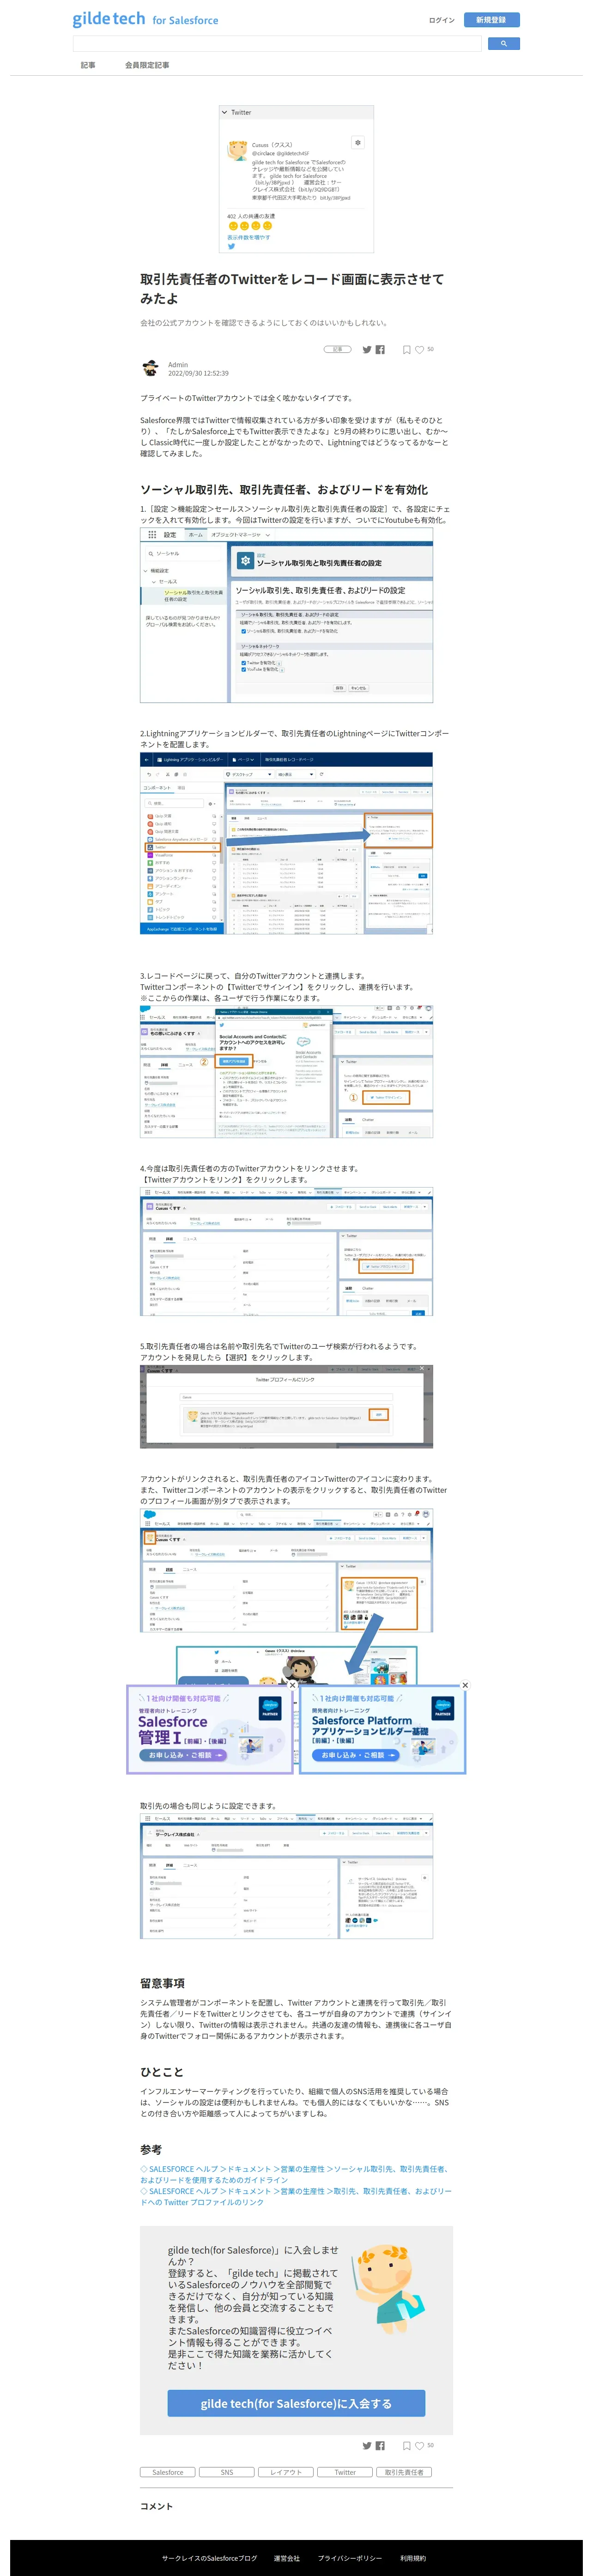Image resolution: width=593 pixels, height=2576 pixels.
Task: Click the コメント heading
Action: pyautogui.click(x=156, y=2506)
